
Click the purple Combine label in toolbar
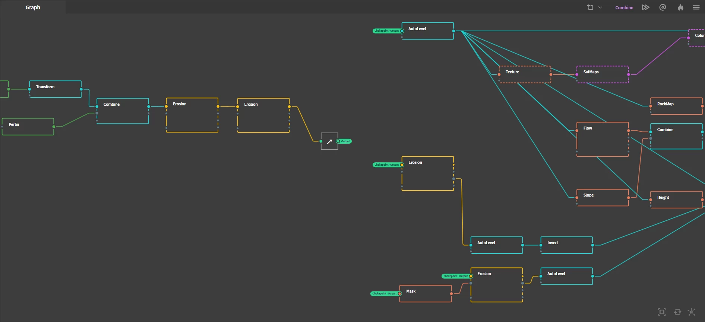click(624, 7)
